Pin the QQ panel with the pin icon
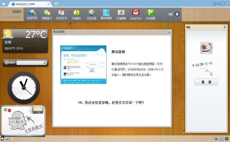Image resolution: width=230 pixels, height=142 pixels. click(x=225, y=27)
